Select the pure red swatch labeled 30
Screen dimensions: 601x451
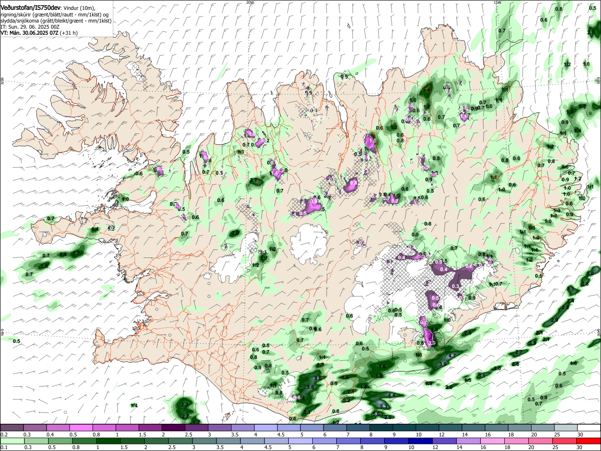point(589,441)
